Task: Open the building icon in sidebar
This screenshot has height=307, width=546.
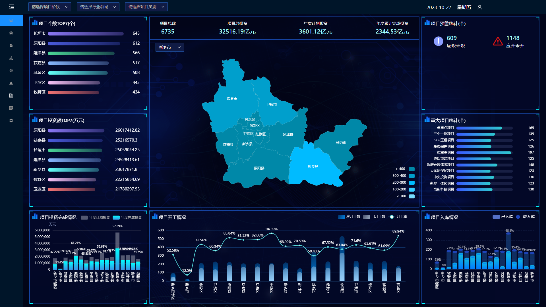Action: point(11,96)
